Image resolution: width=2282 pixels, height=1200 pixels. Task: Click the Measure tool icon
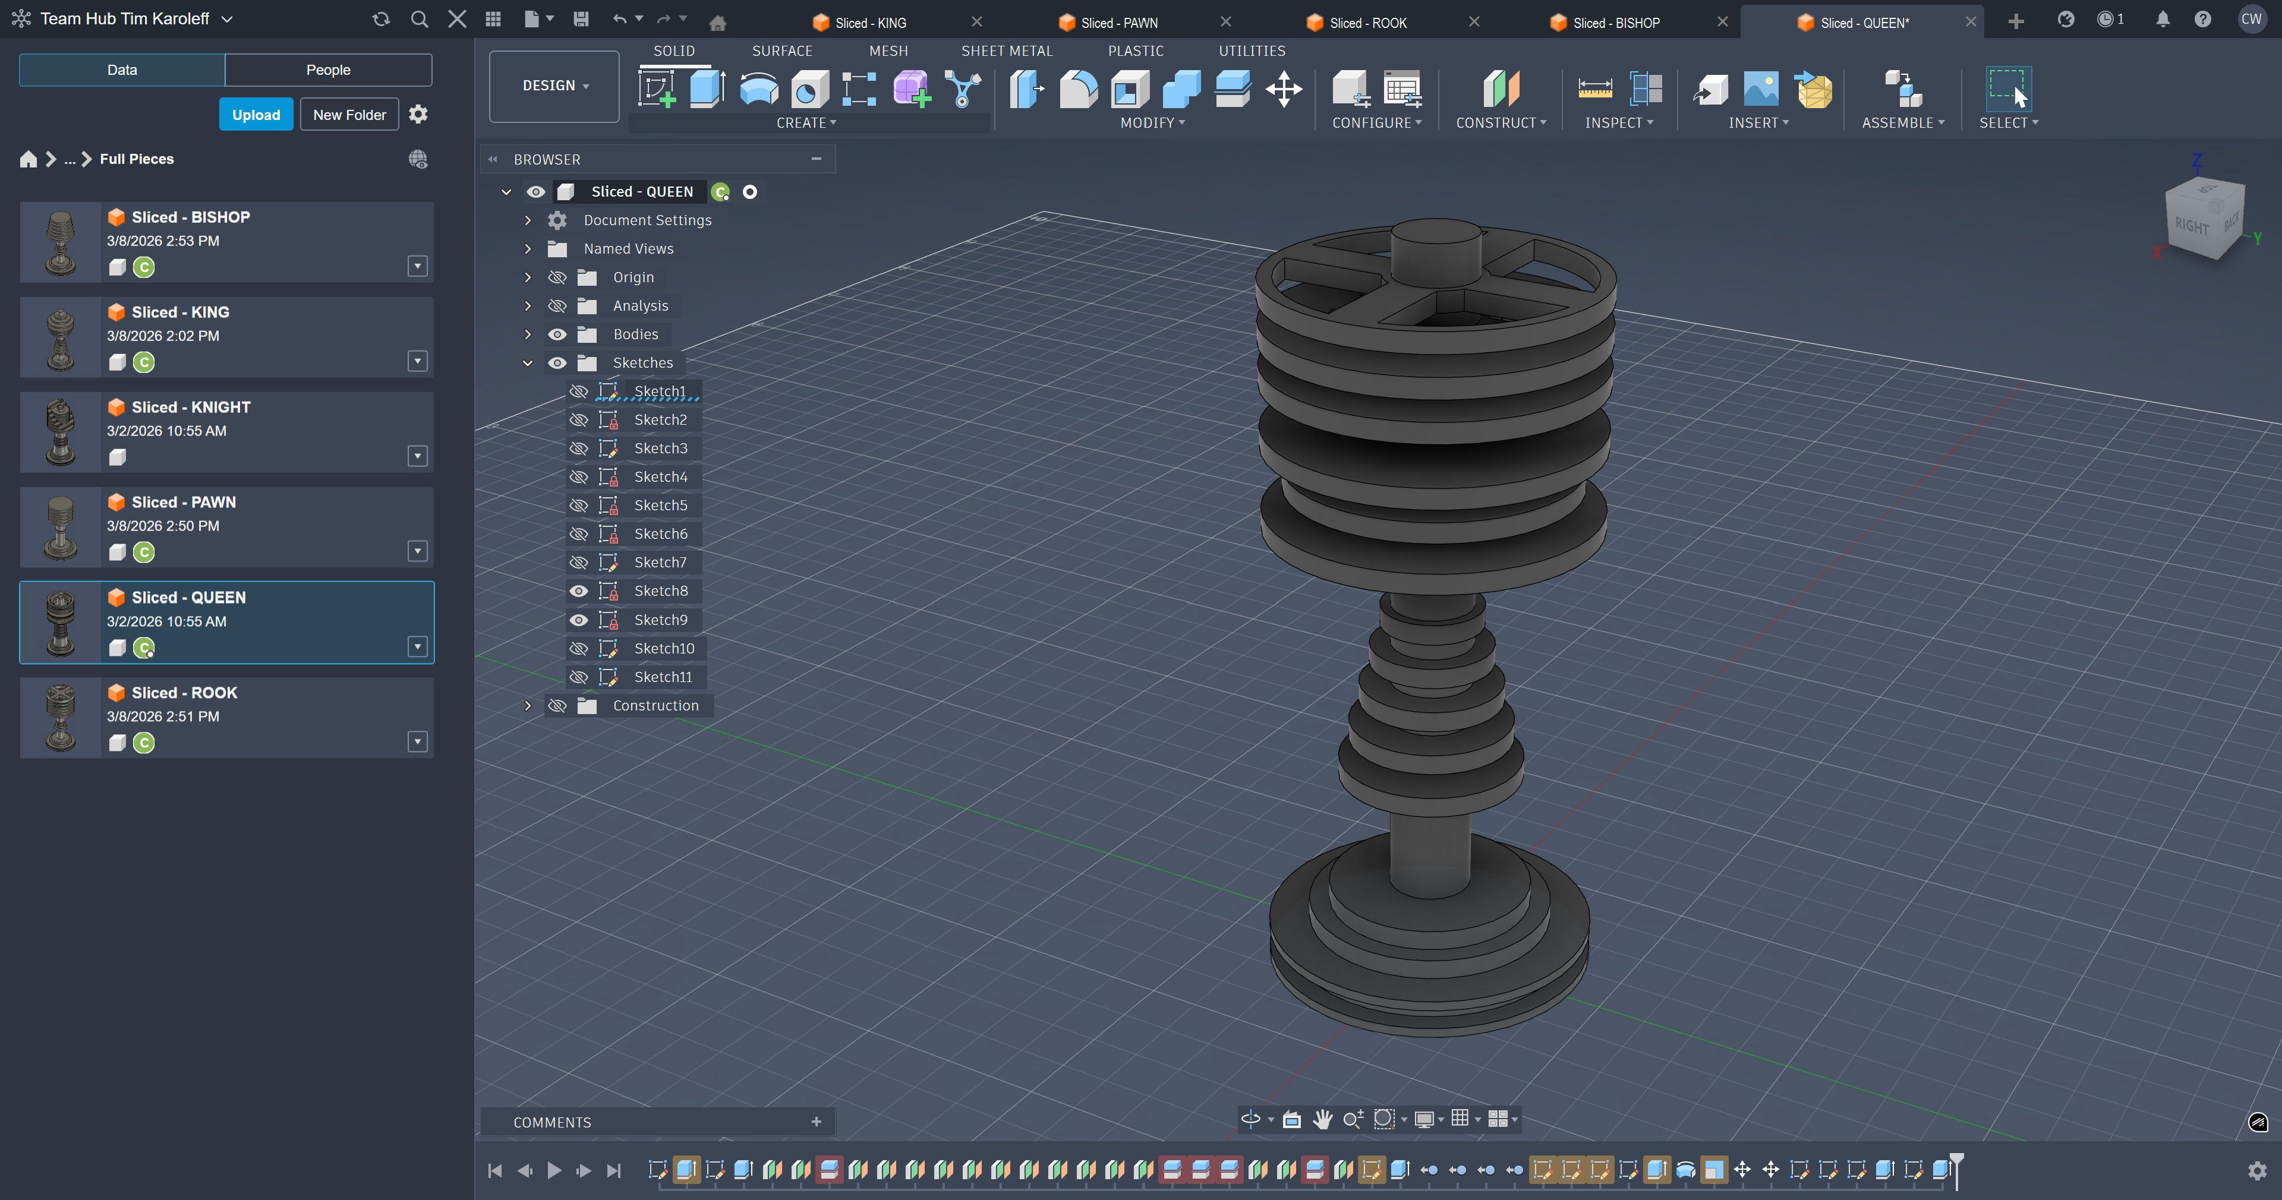coord(1594,90)
